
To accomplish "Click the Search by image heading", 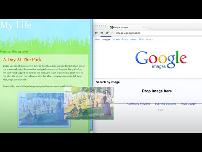I will (108, 82).
